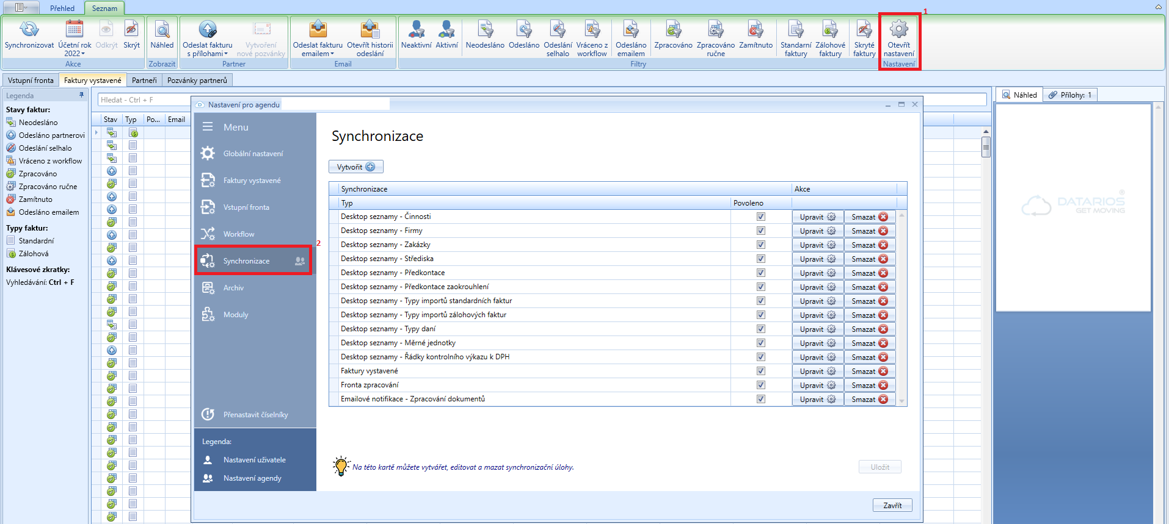
Task: Open the Vstupní fronta tab
Action: [31, 81]
